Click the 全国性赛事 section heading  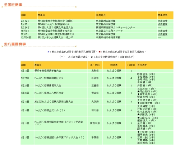click(x=13, y=5)
